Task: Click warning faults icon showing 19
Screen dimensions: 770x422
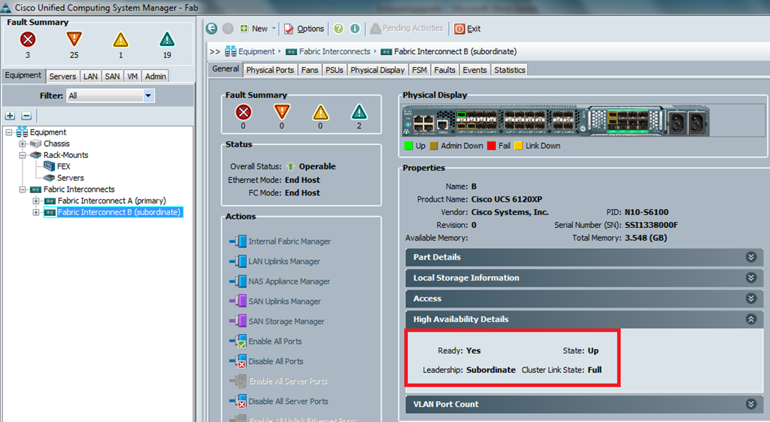Action: coord(167,39)
